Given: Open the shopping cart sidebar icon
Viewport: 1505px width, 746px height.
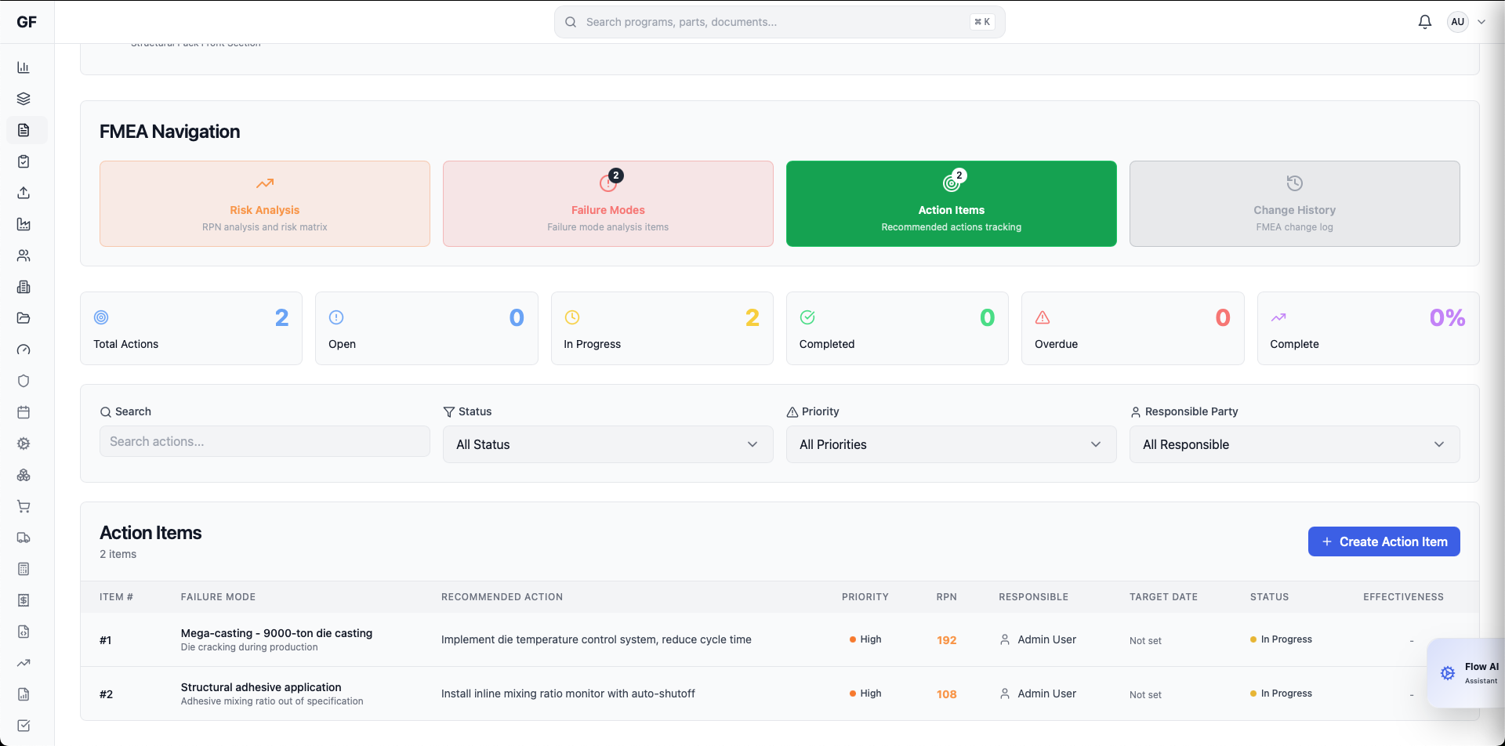Looking at the screenshot, I should point(24,506).
